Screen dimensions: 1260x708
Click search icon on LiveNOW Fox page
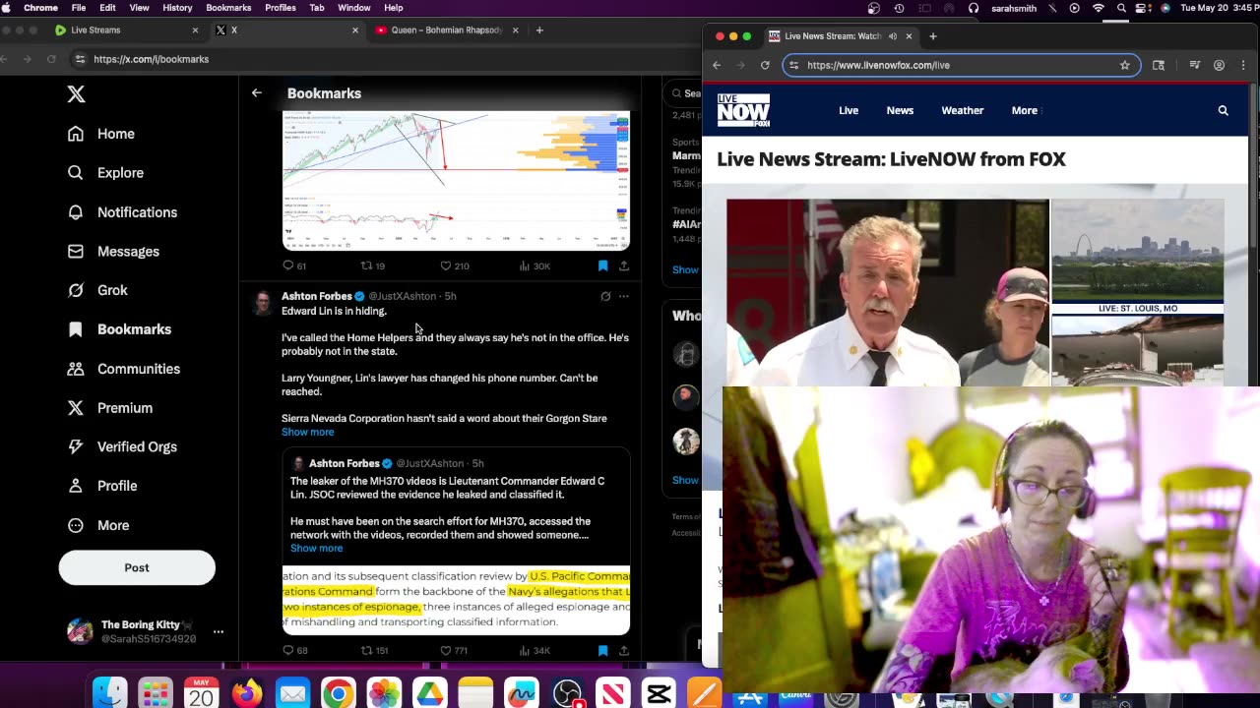click(x=1224, y=111)
